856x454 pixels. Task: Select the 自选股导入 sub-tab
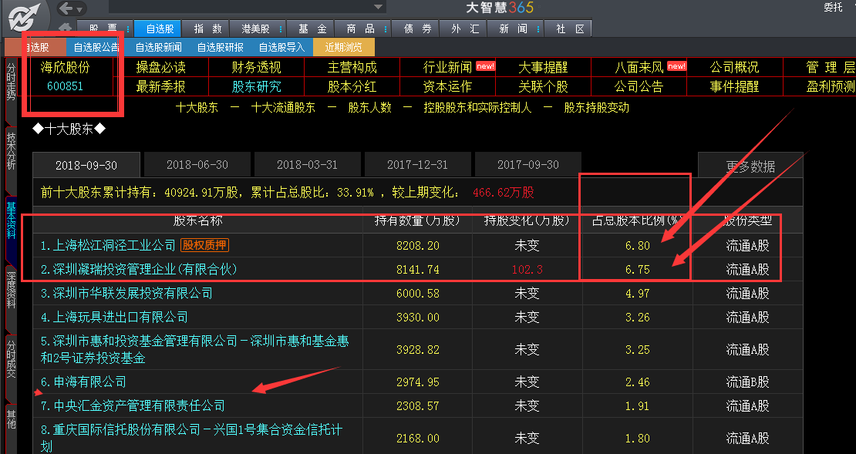pos(281,48)
